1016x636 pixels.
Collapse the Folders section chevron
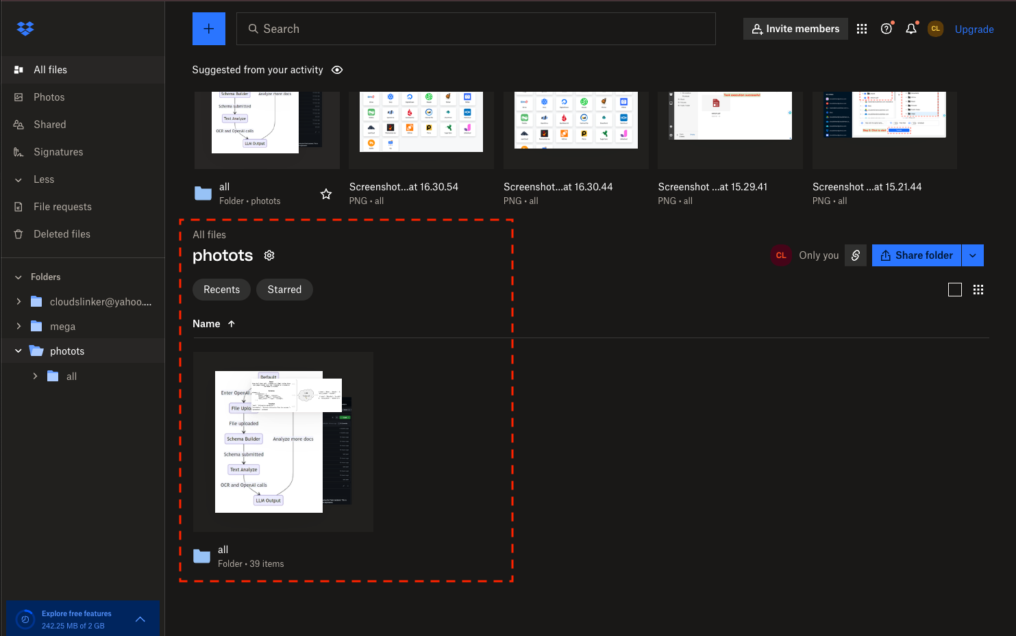(x=18, y=277)
